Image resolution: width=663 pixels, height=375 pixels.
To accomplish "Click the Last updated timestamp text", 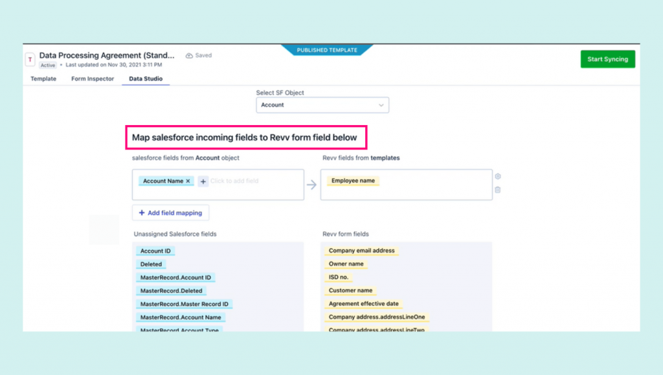I will click(x=114, y=65).
